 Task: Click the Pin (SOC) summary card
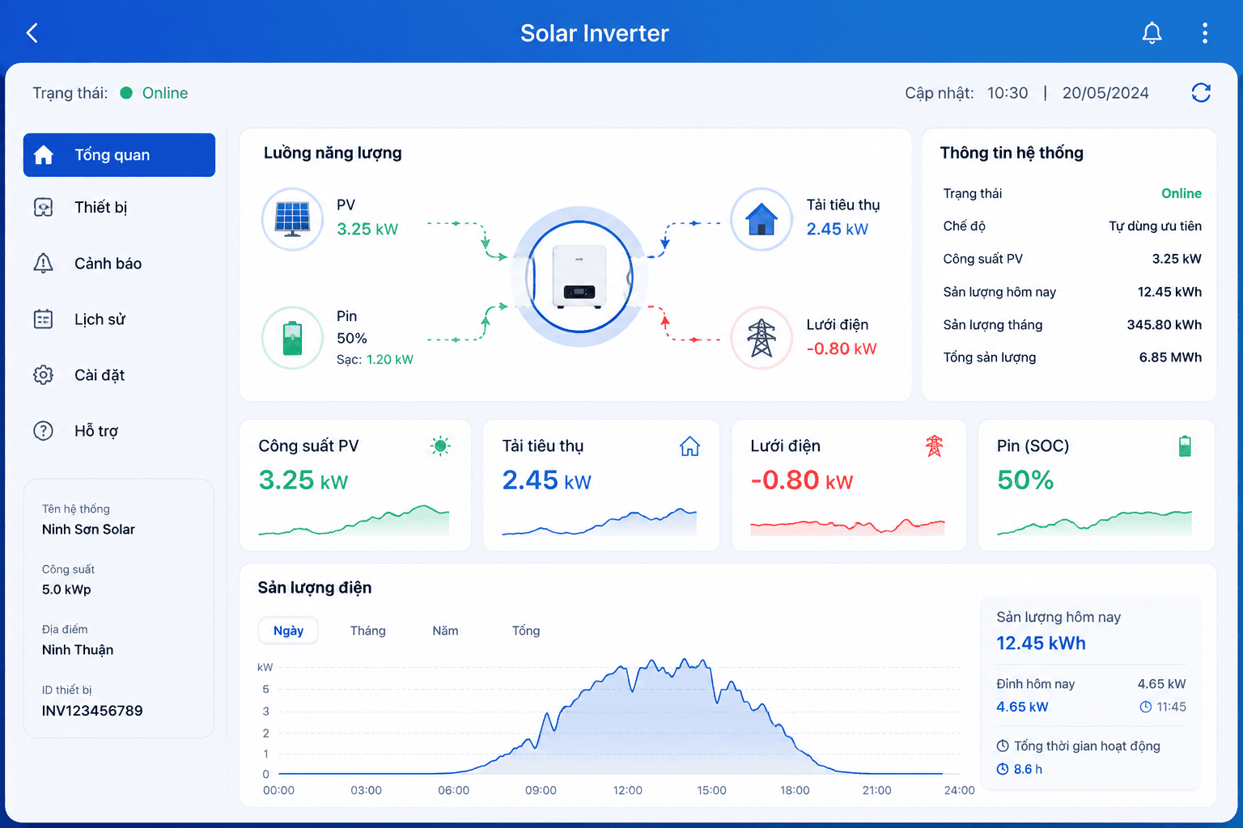[1097, 485]
